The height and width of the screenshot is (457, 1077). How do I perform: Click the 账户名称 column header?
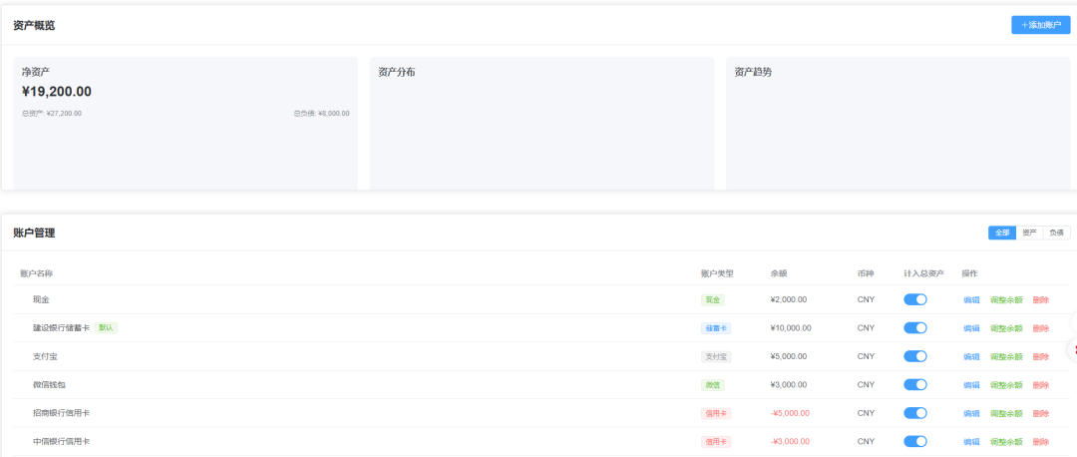tap(37, 273)
